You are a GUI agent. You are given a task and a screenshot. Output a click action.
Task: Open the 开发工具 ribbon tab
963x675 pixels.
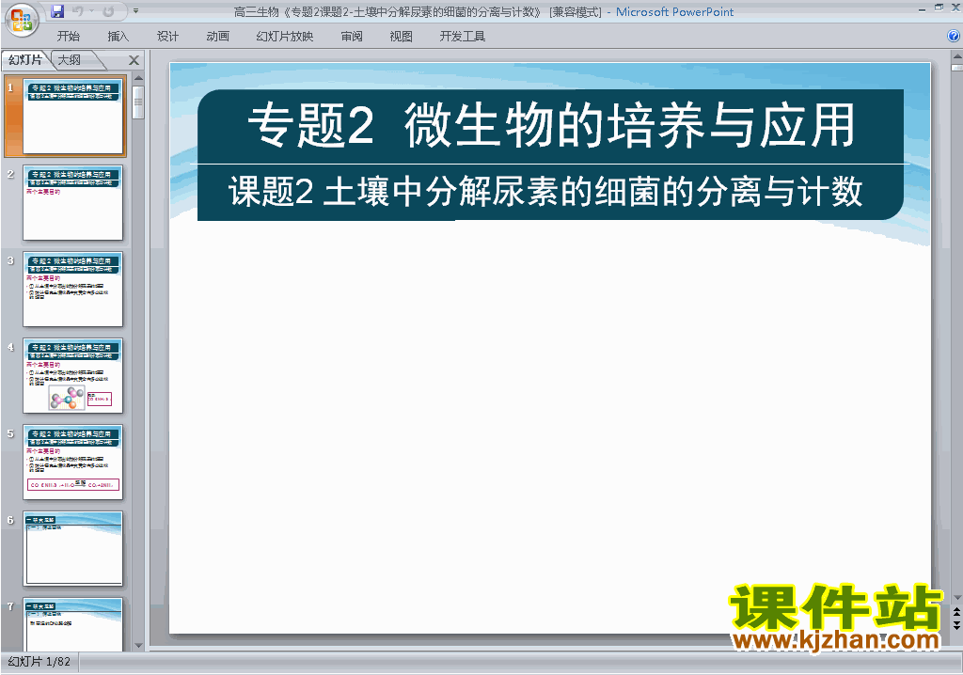click(463, 37)
